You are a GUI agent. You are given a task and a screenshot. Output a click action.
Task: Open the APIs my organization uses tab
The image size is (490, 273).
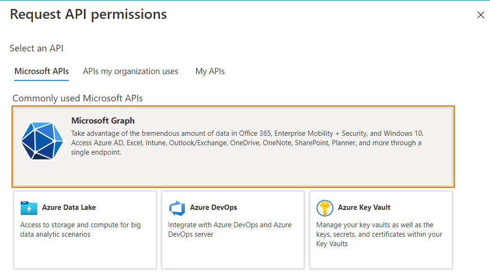[130, 72]
